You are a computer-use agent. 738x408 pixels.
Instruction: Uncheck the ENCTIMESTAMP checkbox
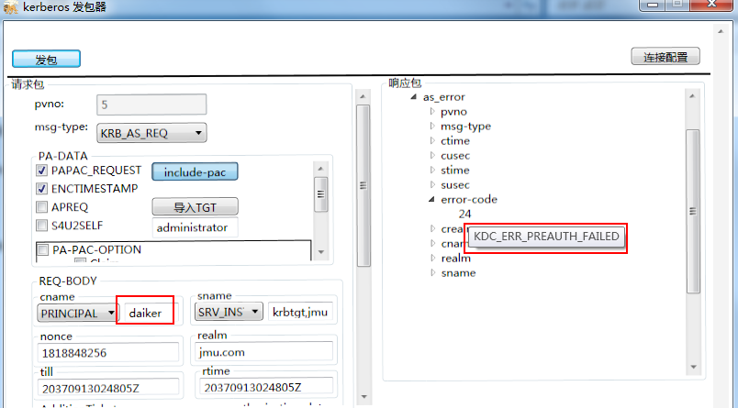(42, 189)
